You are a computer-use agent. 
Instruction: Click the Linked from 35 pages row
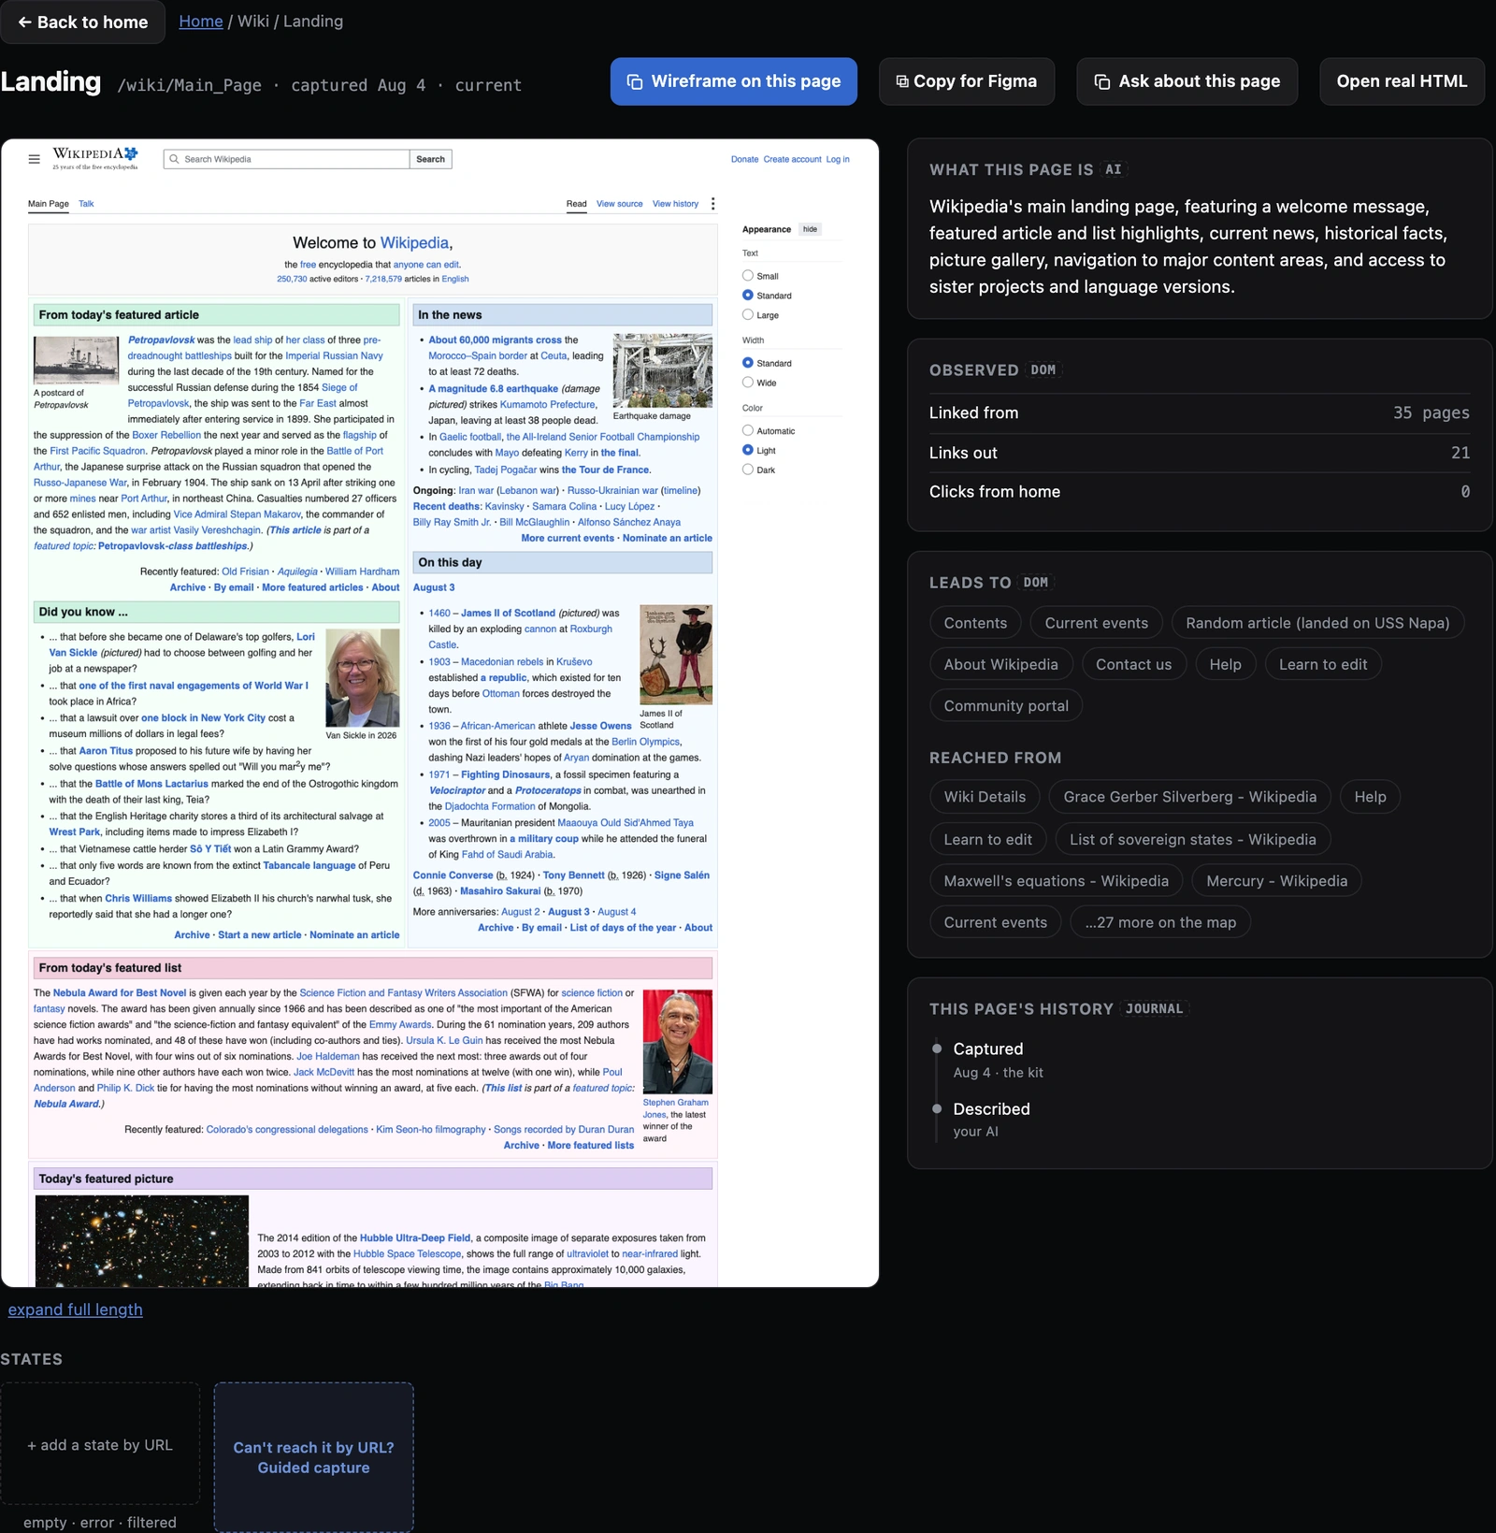pyautogui.click(x=1199, y=412)
